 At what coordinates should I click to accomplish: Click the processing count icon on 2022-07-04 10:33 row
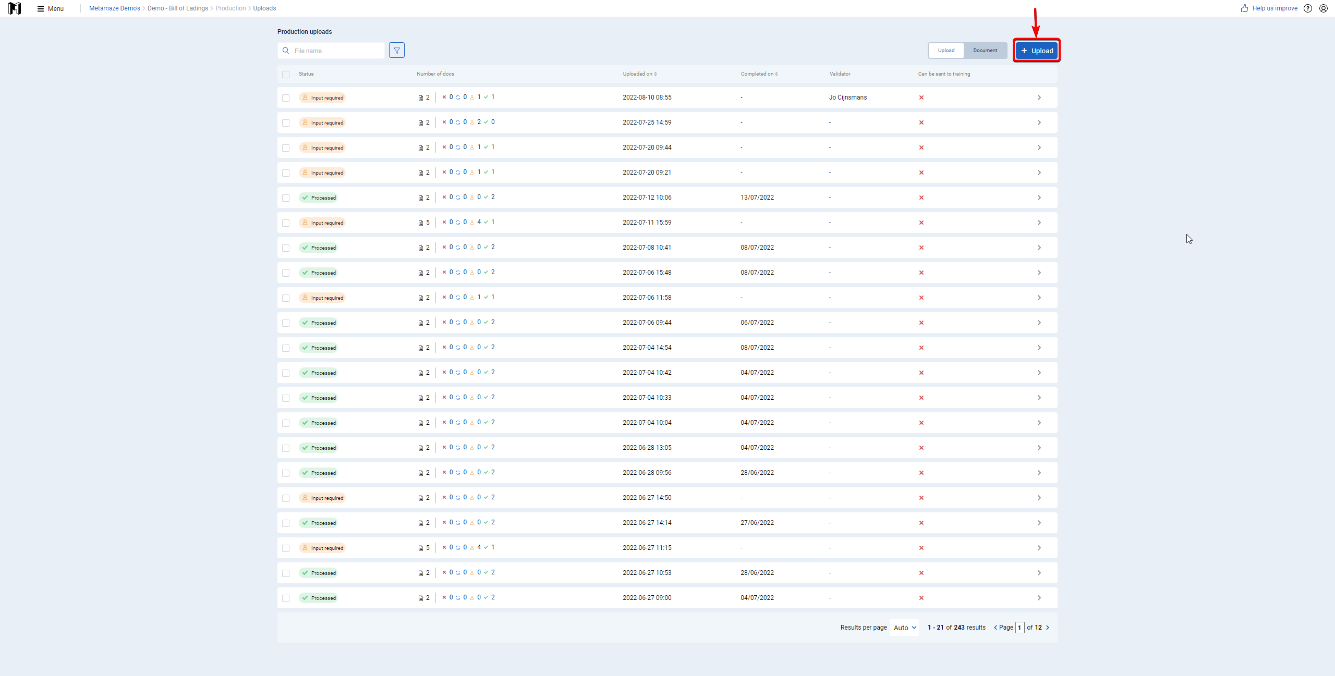coord(458,397)
